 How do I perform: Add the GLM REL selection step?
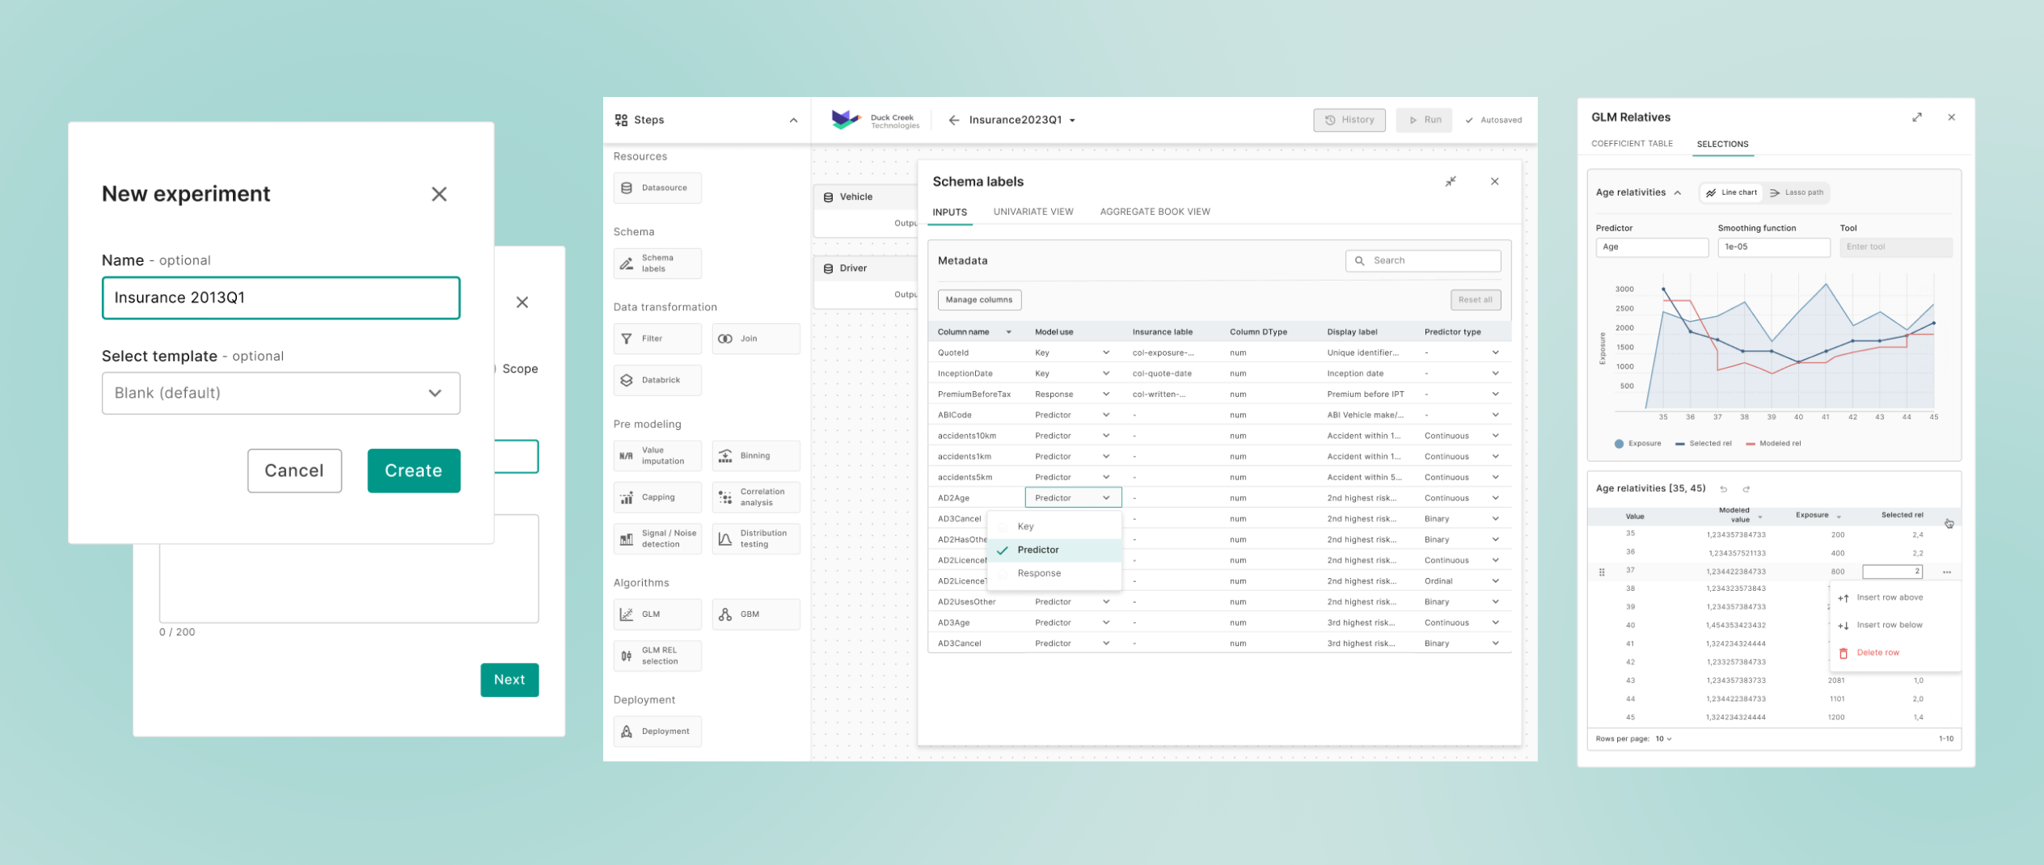click(657, 656)
